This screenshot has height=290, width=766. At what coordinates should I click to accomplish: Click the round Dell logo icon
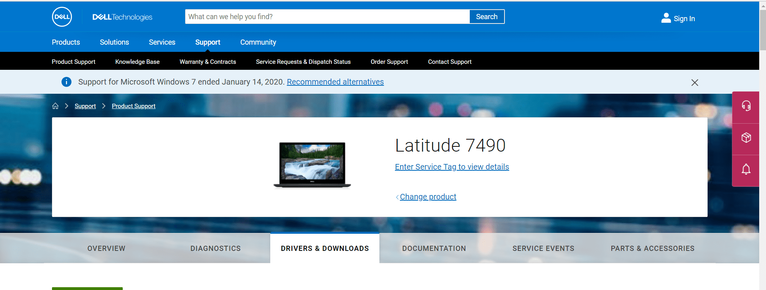62,17
